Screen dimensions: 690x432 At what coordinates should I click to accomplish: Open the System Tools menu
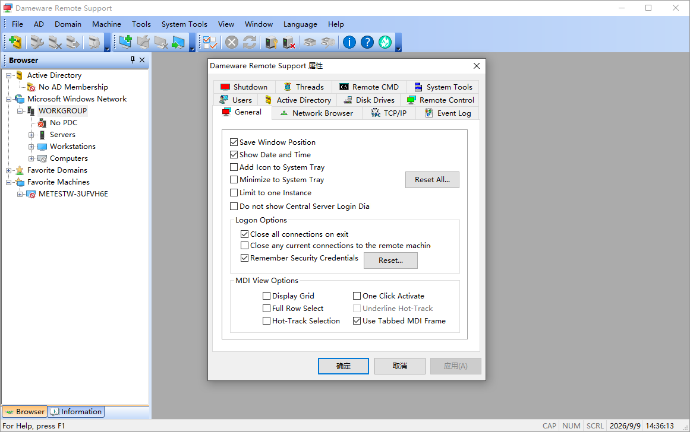click(x=184, y=24)
